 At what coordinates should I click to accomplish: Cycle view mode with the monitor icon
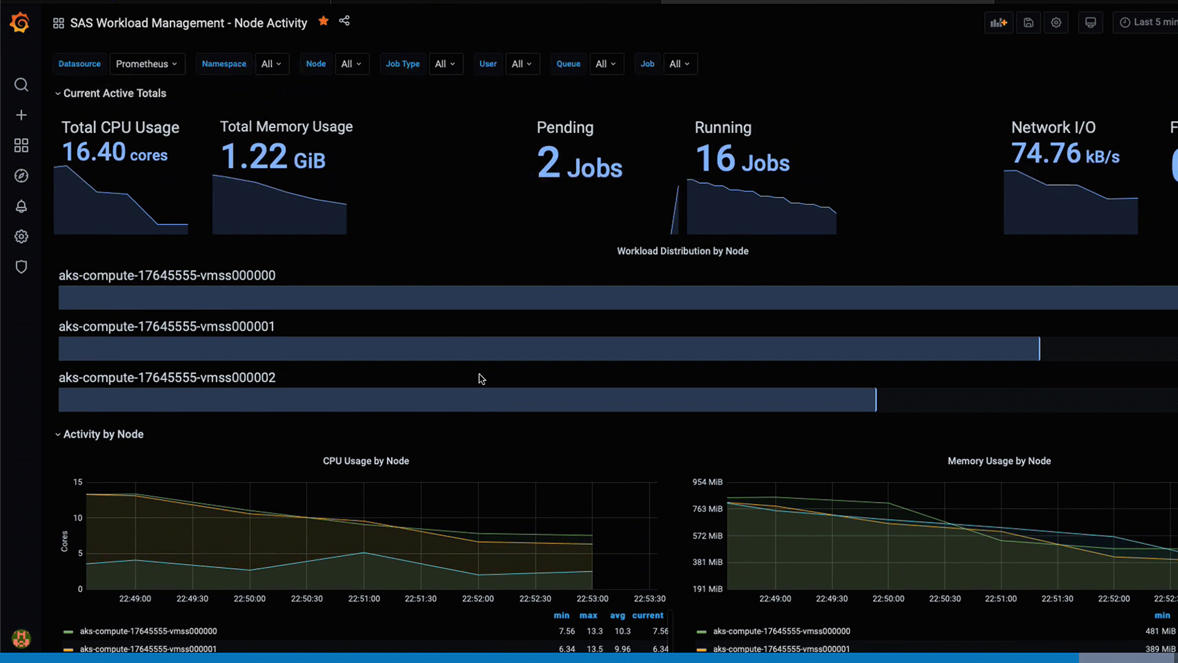[1090, 22]
